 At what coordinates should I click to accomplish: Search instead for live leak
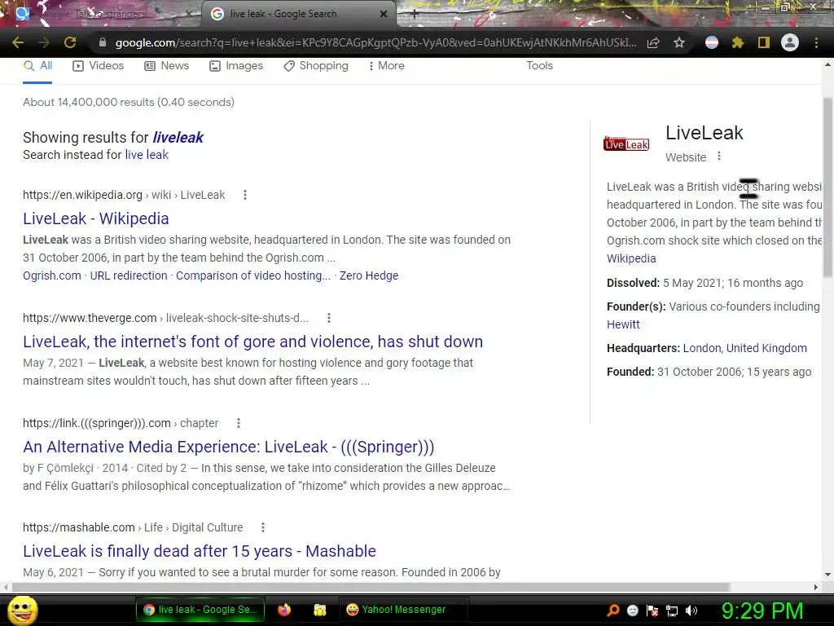pos(147,155)
